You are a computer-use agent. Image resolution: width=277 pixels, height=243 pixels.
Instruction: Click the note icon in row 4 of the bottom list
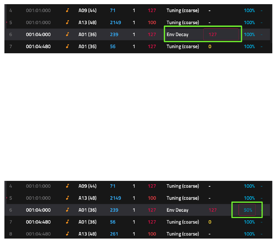(67, 186)
